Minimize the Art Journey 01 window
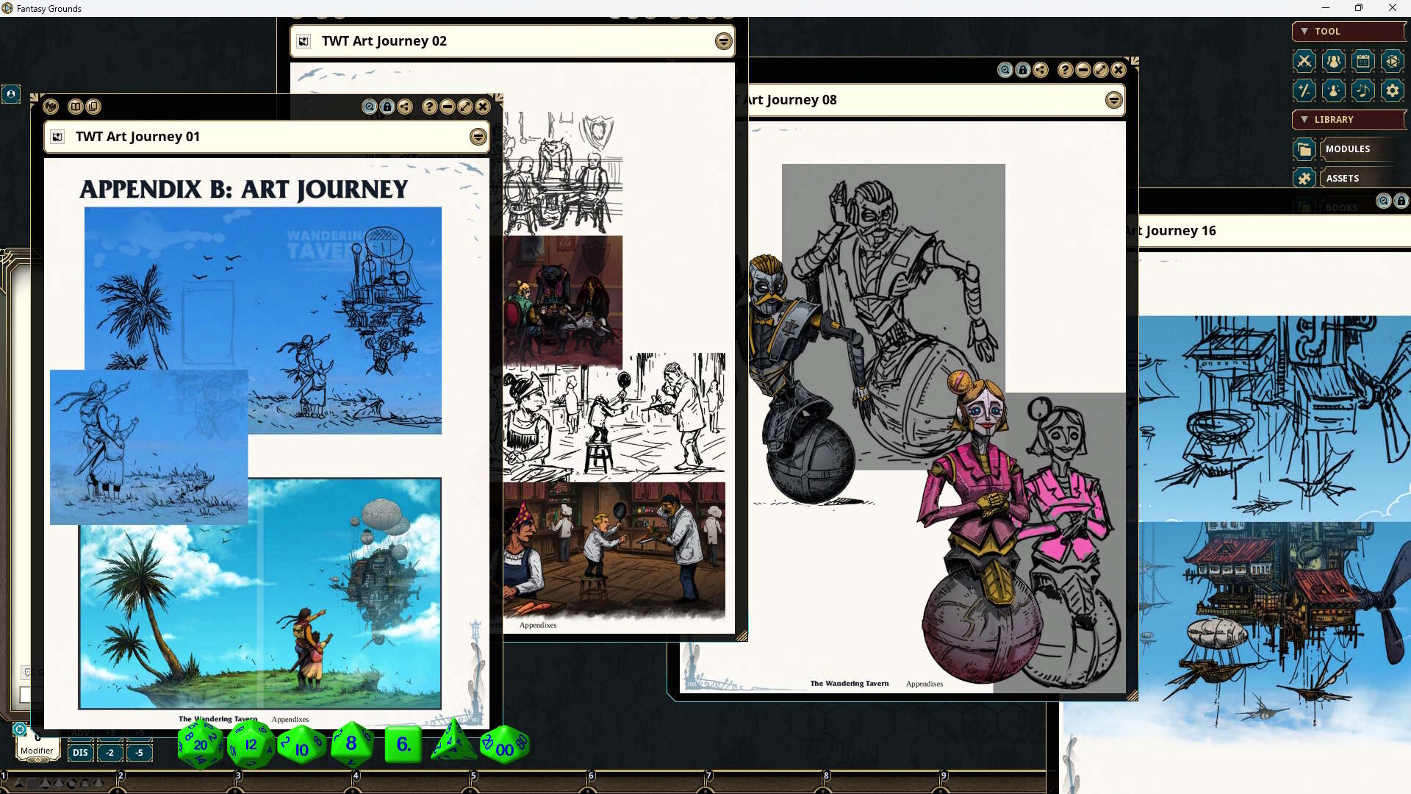 [x=448, y=107]
